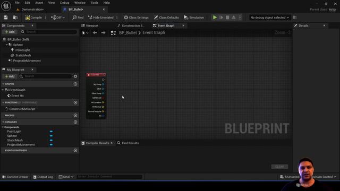Close the BP_Bullet tab
This screenshot has width=340, height=191.
(x=104, y=10)
